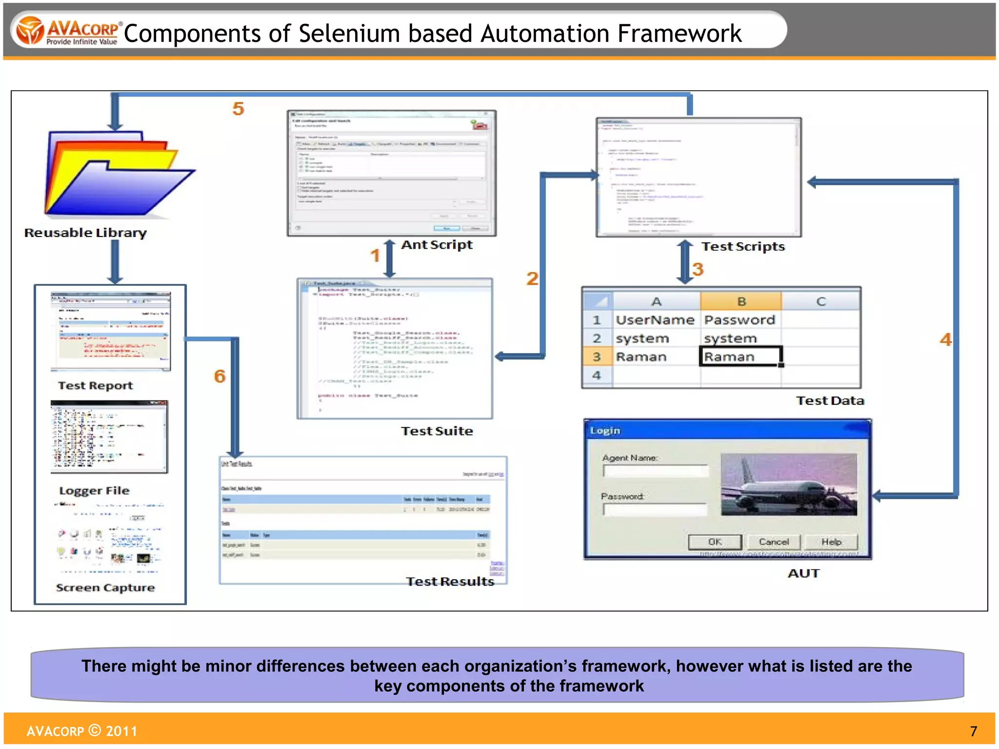Open the Test Suite code screenshot

tap(395, 349)
